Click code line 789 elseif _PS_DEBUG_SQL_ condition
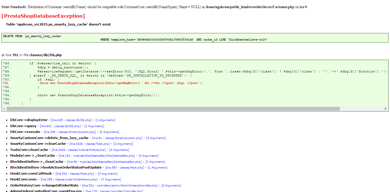This screenshot has width=390, height=192. [111, 75]
